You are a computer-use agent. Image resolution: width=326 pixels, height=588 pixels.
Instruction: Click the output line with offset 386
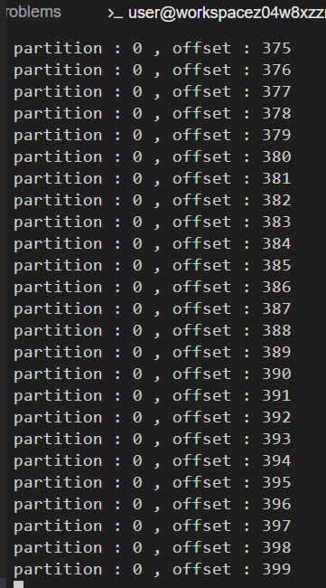click(x=153, y=288)
